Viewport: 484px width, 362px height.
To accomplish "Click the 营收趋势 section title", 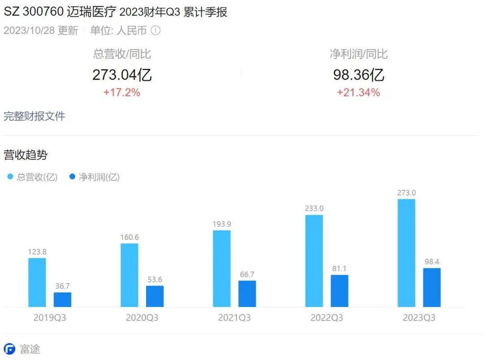I will tap(25, 155).
